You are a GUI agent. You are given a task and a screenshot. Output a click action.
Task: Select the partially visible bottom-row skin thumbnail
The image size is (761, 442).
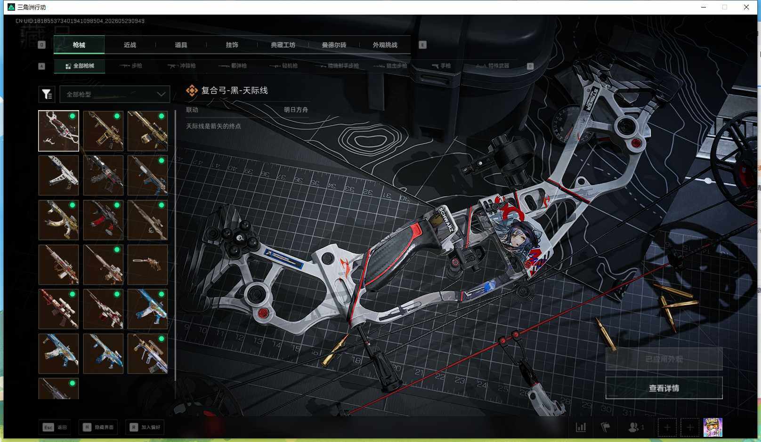58,389
